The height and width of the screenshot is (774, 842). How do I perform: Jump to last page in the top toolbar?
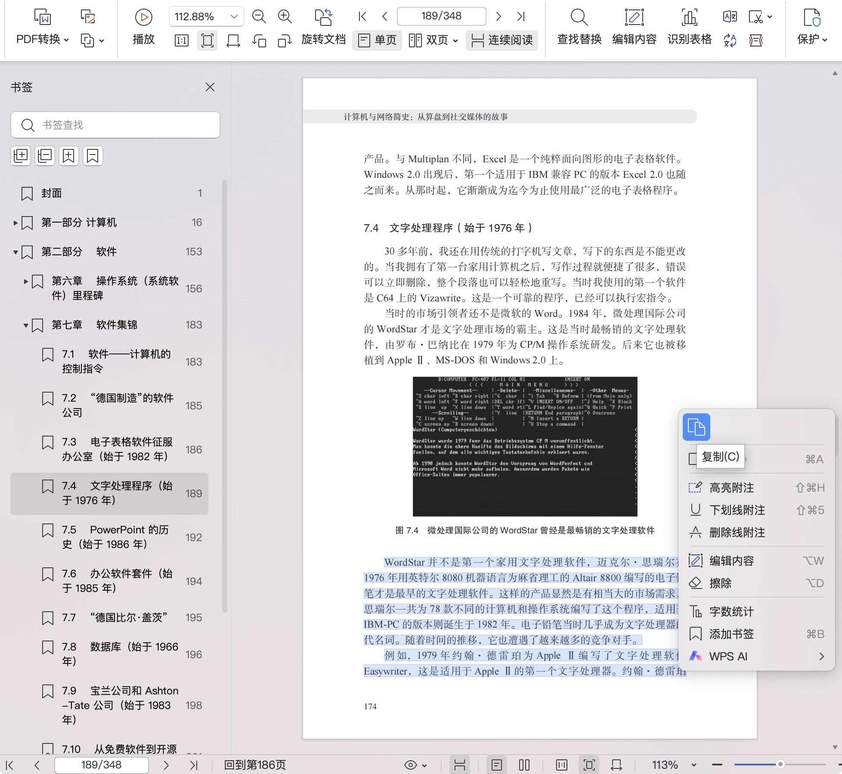point(521,16)
